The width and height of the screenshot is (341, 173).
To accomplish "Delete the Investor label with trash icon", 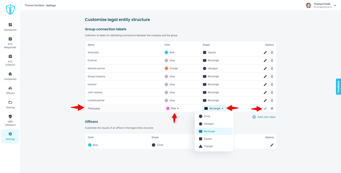I will [x=272, y=84].
